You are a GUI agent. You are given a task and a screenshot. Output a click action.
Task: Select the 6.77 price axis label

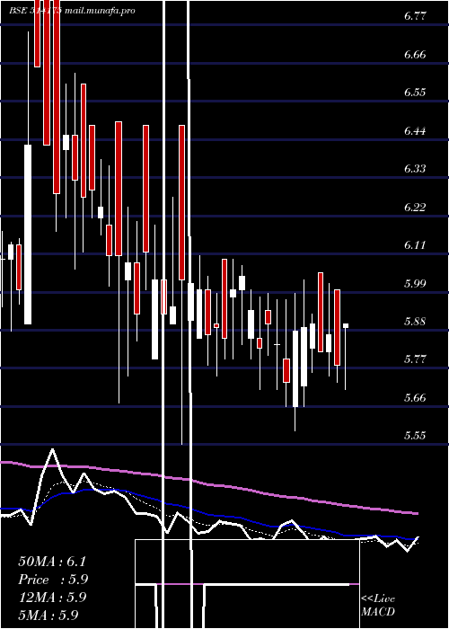415,16
